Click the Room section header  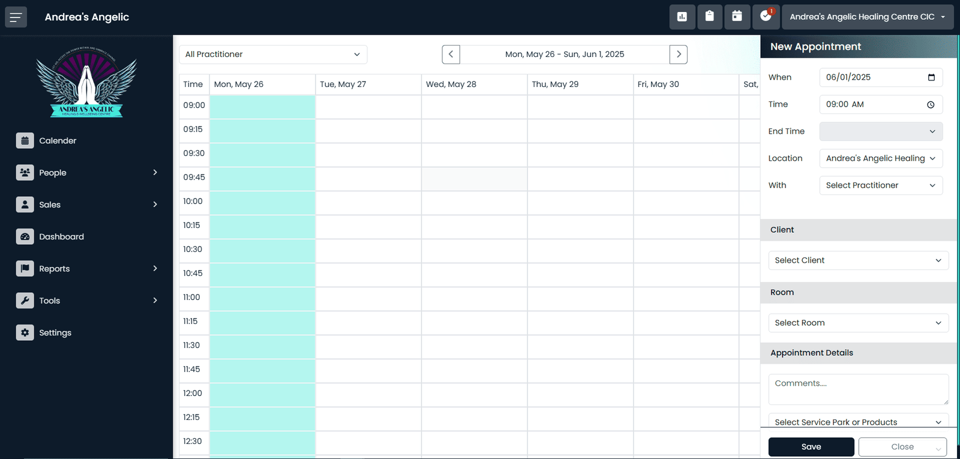click(859, 292)
